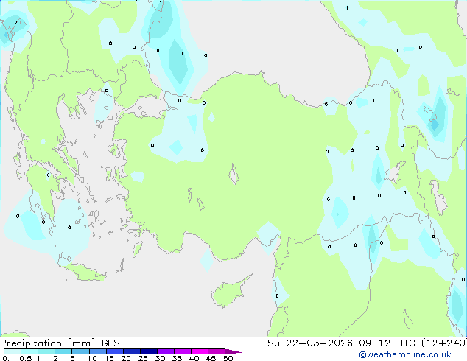Click the island of Crete on map
This screenshot has width=467, height=361.
pos(83,272)
